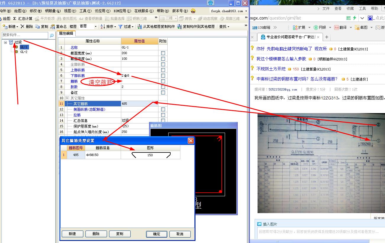Viewport: 385px width, 243px height.
Task: Toggle 附加 checkbox for 箍筋 row
Action: click(x=163, y=81)
